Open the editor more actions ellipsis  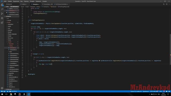tap(169, 4)
